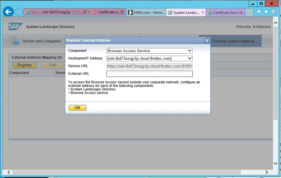Click the Forward navigation arrow
Screen dimensions: 281x178
18,11
